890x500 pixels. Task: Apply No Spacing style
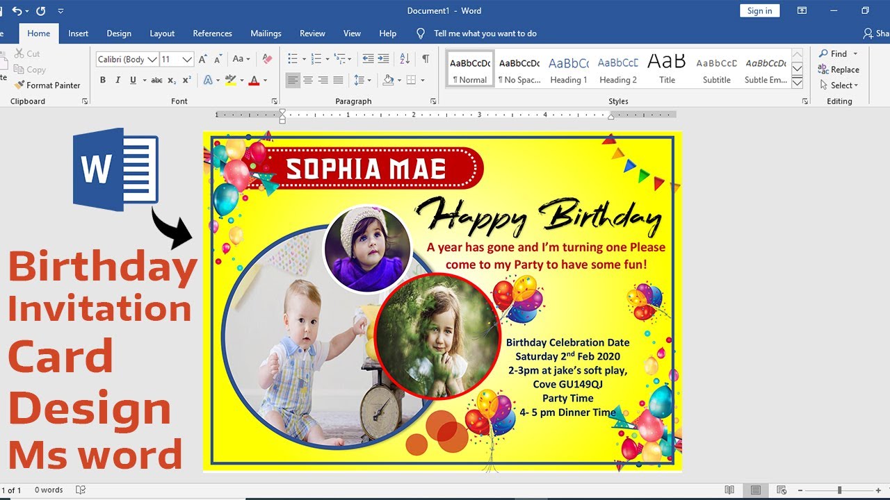click(x=519, y=69)
